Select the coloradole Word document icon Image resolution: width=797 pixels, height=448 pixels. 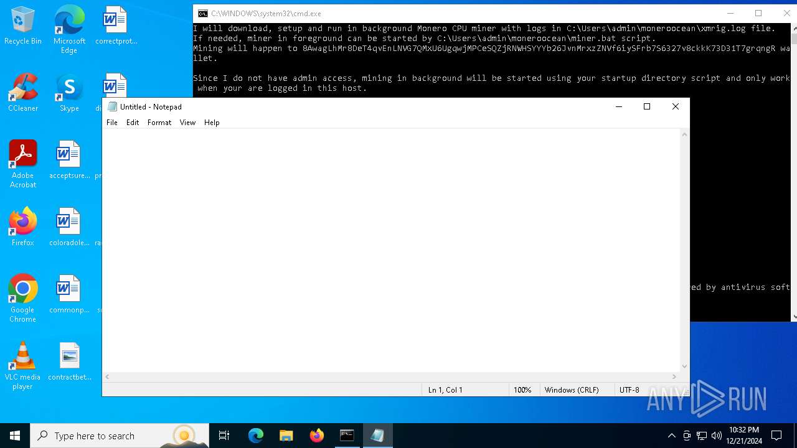coord(69,228)
